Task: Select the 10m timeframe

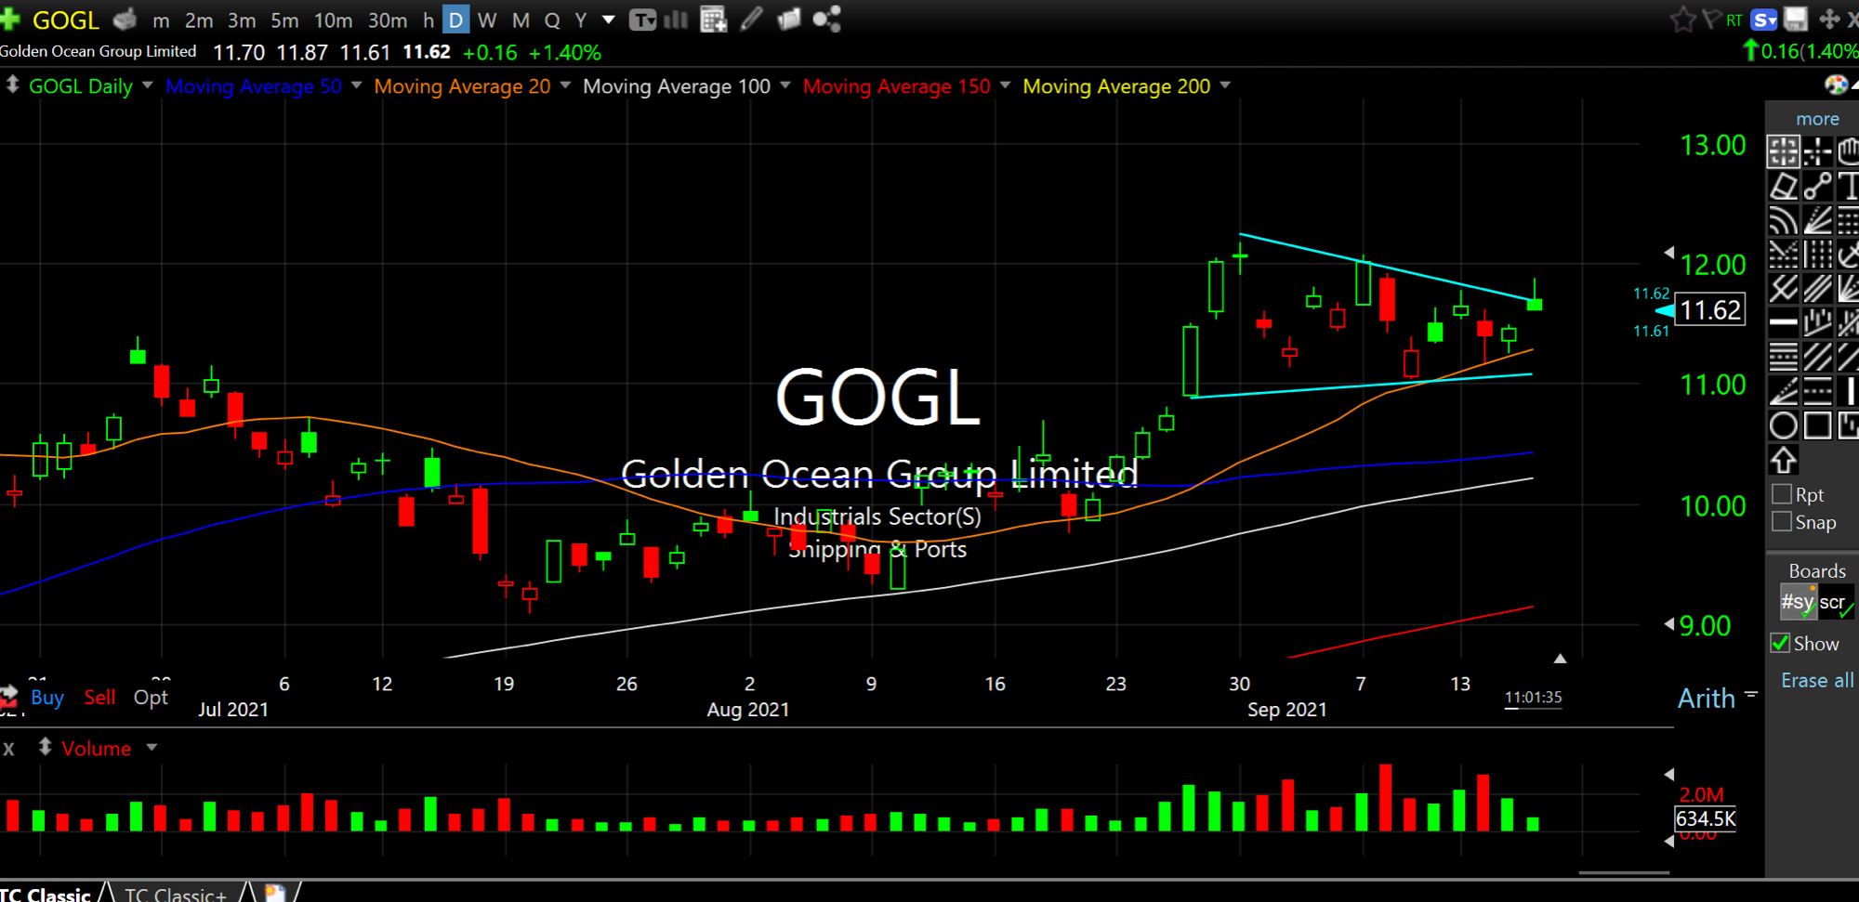Action: point(333,20)
